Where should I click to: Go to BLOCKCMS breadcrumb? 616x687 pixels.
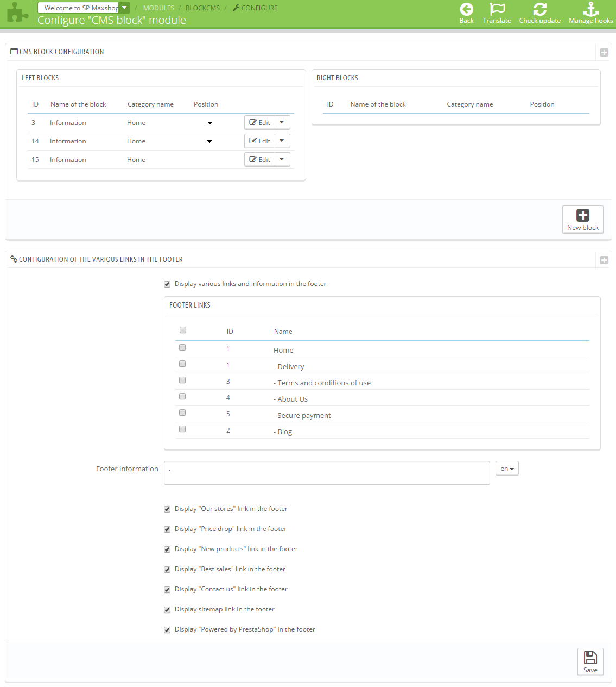pos(202,8)
